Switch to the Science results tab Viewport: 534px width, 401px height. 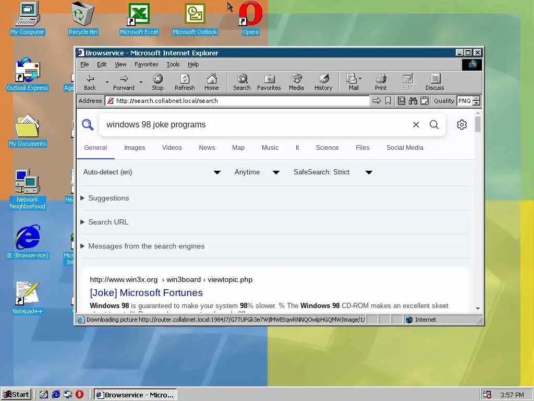tap(327, 148)
